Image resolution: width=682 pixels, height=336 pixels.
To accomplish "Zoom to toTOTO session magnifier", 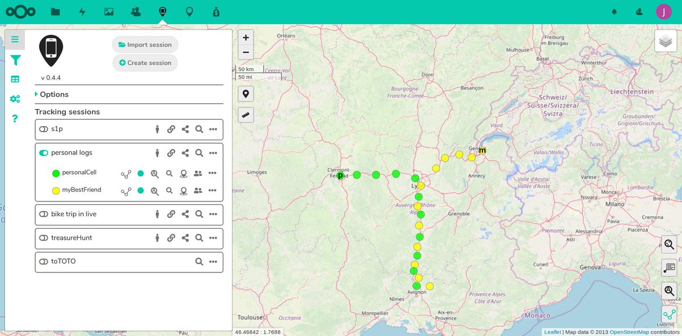I will tap(199, 262).
